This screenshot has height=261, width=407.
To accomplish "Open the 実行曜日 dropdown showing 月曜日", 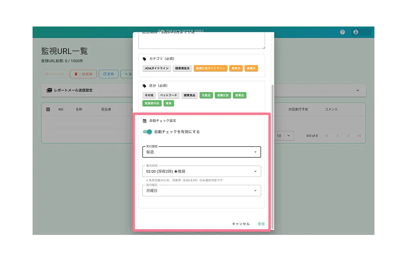I will click(x=201, y=190).
